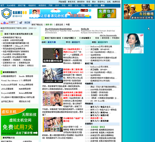
Task: Open ePSXe设置指南 link
Action: tap(7, 89)
